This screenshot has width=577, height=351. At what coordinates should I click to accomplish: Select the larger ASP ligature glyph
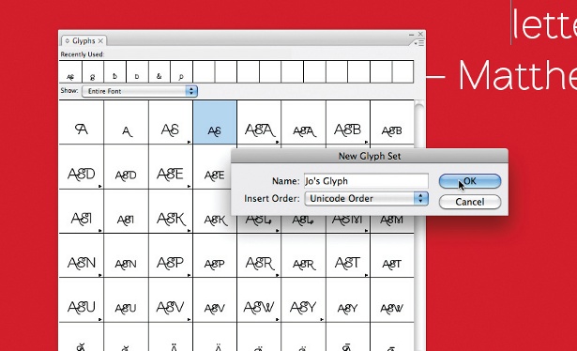[x=171, y=255]
